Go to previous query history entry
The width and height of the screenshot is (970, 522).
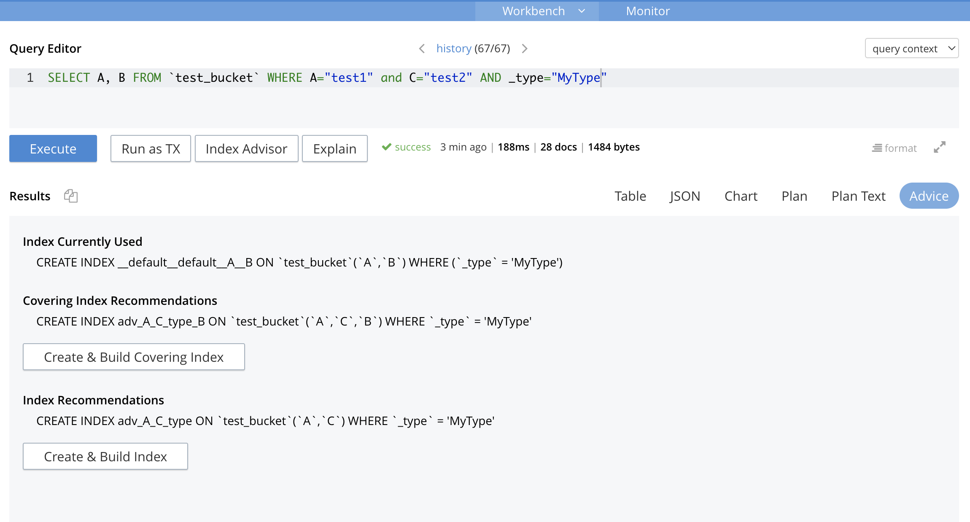pyautogui.click(x=422, y=48)
